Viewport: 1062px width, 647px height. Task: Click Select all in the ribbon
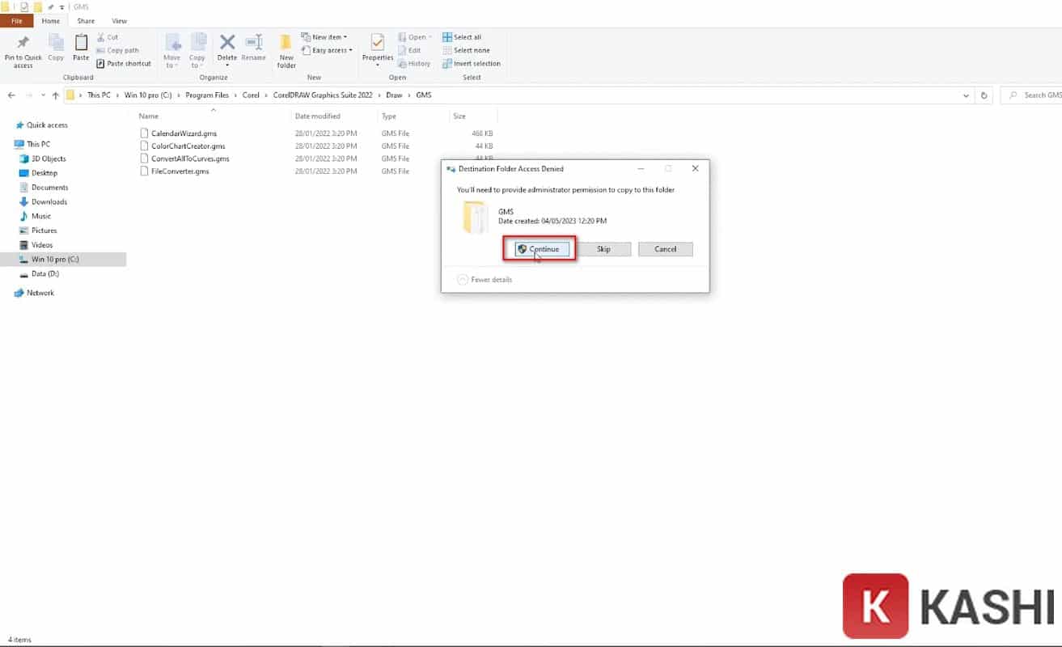462,37
